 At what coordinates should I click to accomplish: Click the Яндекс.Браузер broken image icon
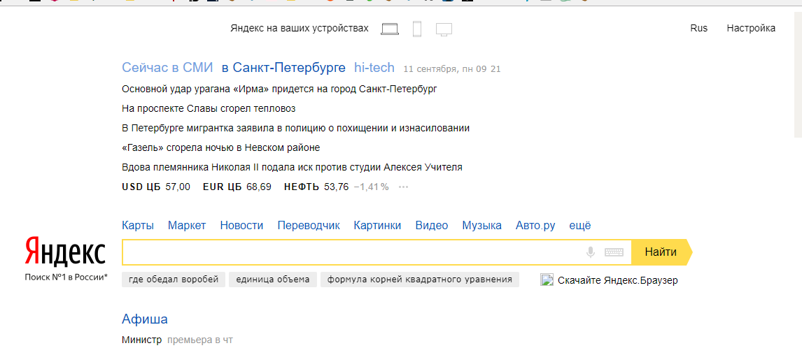click(547, 280)
